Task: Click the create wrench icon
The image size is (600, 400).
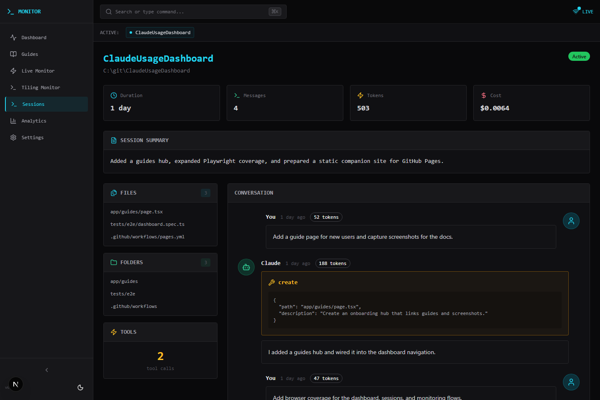Action: click(x=272, y=282)
